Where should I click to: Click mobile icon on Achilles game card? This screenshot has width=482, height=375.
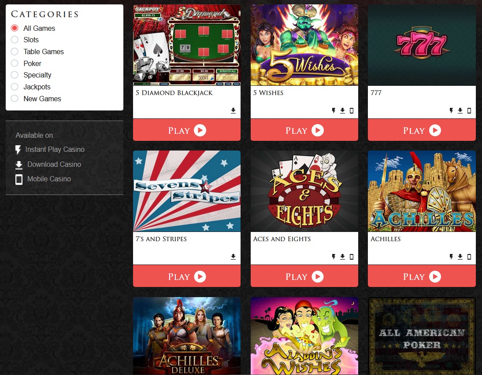(469, 257)
